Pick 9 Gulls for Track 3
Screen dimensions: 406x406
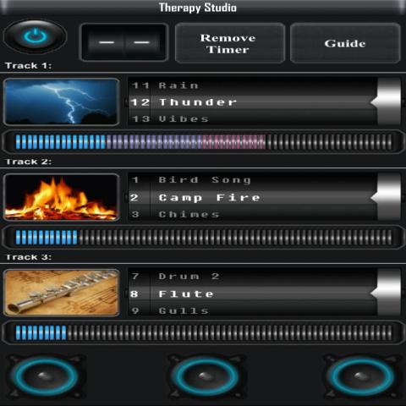(170, 310)
